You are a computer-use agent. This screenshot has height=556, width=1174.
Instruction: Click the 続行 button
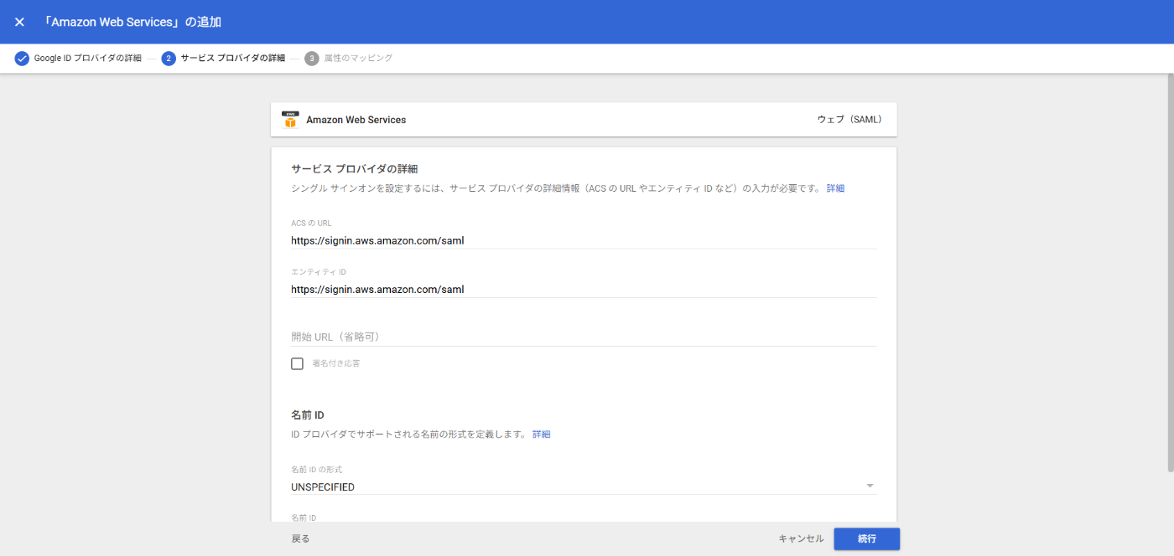pos(867,538)
